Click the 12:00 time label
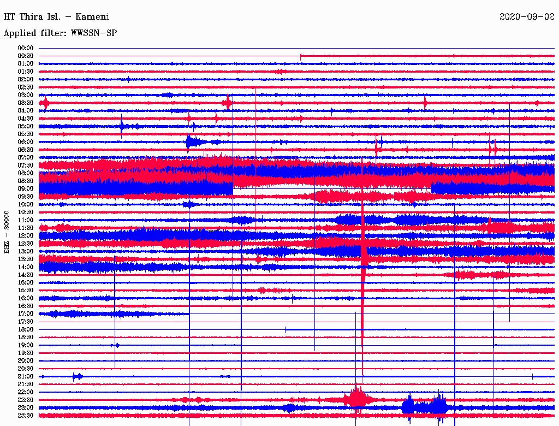Screen dimensions: 559x426 pos(26,236)
